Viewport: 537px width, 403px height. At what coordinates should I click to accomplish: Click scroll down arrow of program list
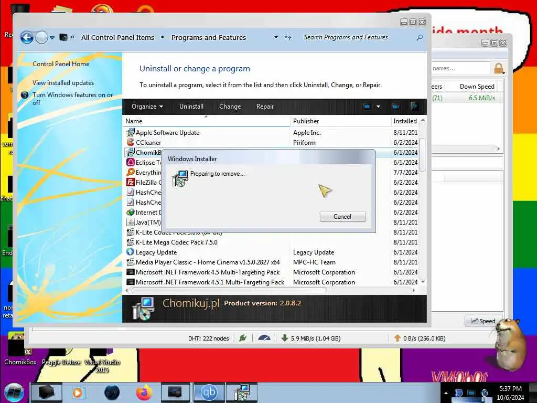423,282
